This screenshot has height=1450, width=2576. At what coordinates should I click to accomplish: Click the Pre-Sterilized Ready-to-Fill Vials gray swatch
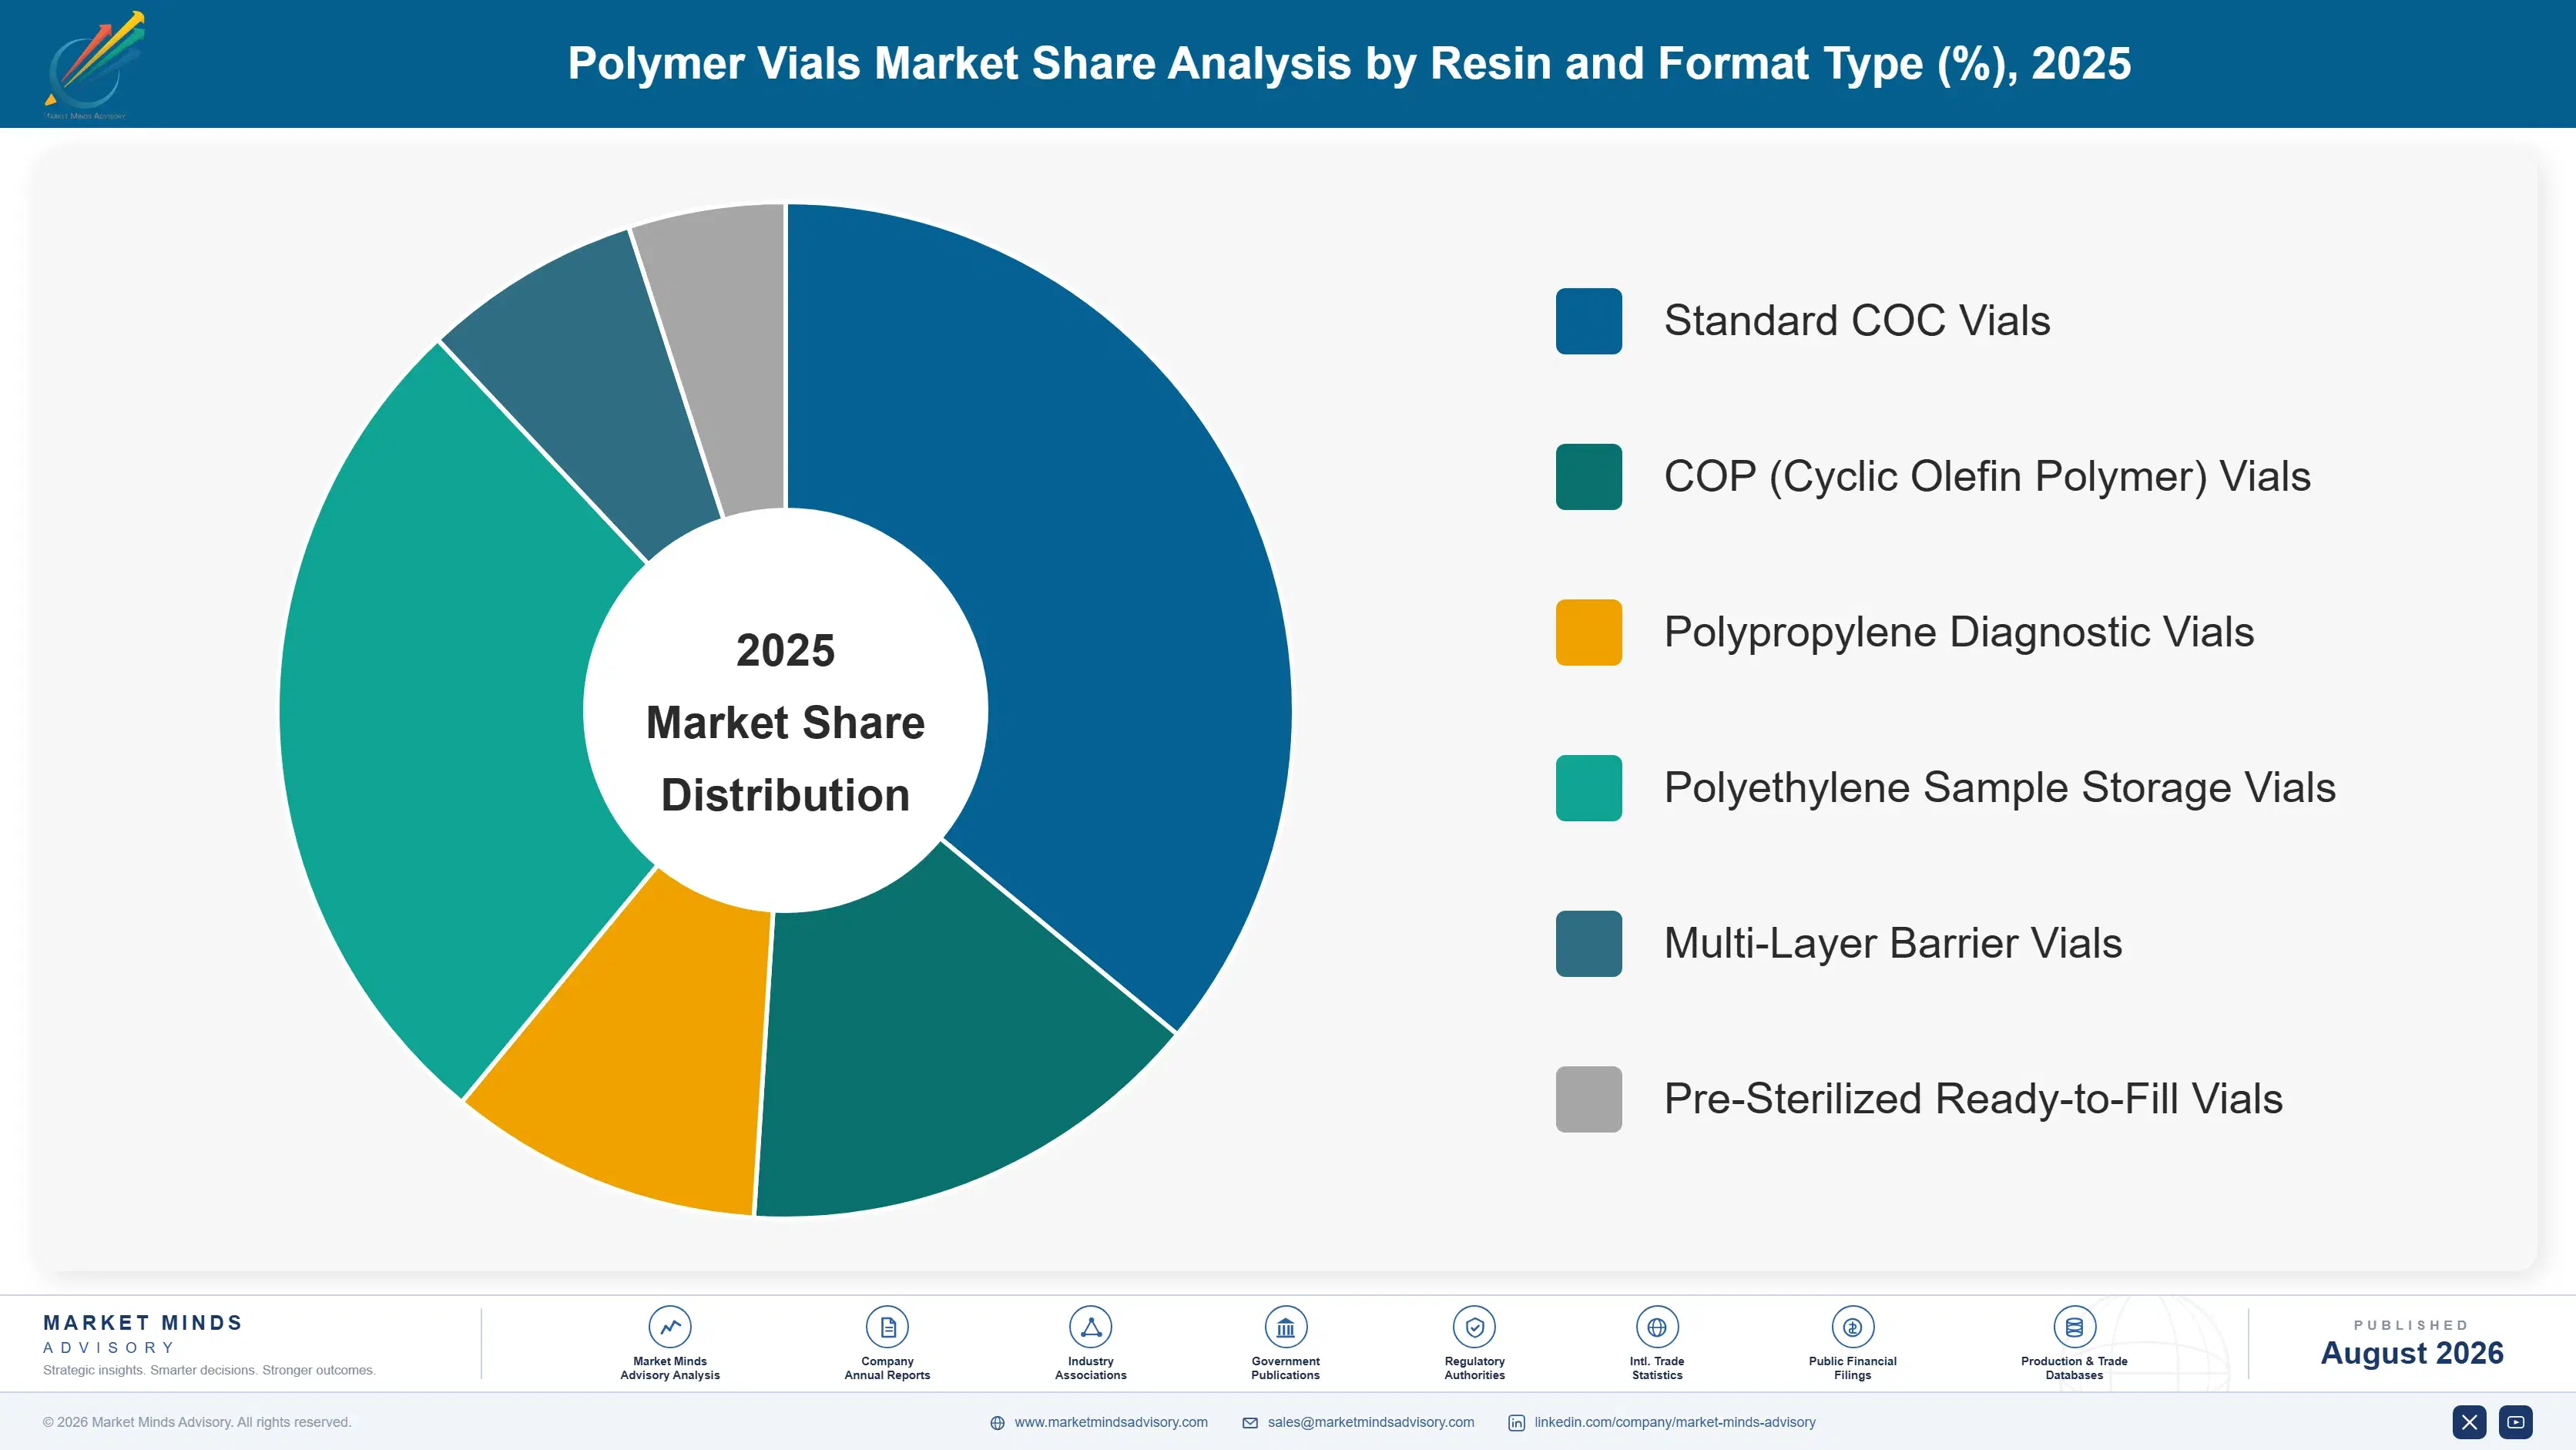point(1588,1099)
